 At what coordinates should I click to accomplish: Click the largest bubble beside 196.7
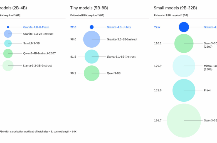[x=184, y=121]
